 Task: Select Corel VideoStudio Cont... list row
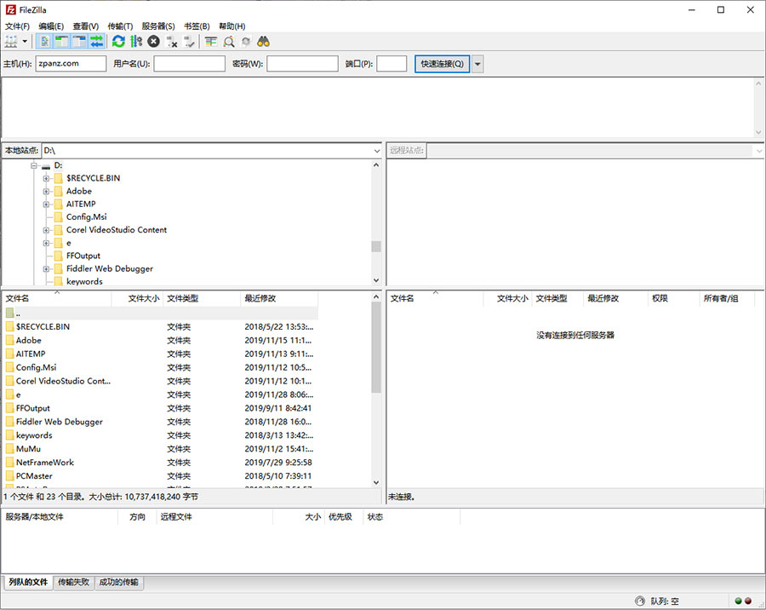pyautogui.click(x=161, y=381)
